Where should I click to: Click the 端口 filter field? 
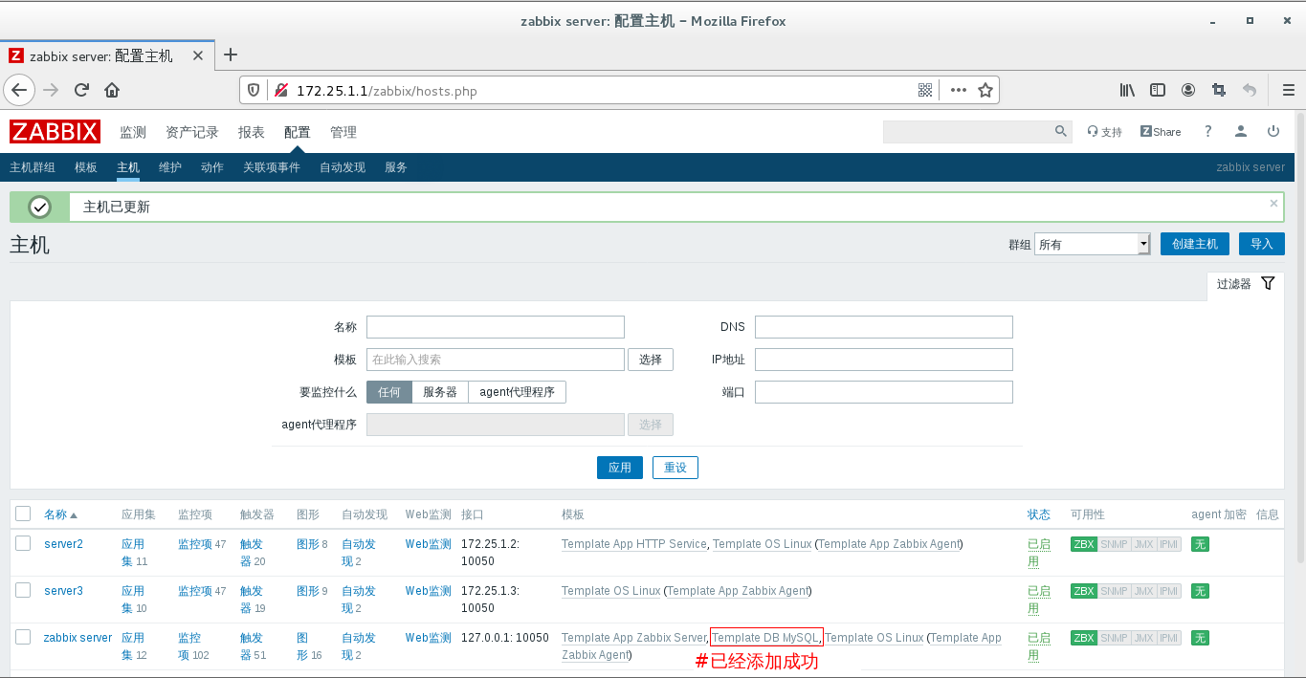[884, 392]
